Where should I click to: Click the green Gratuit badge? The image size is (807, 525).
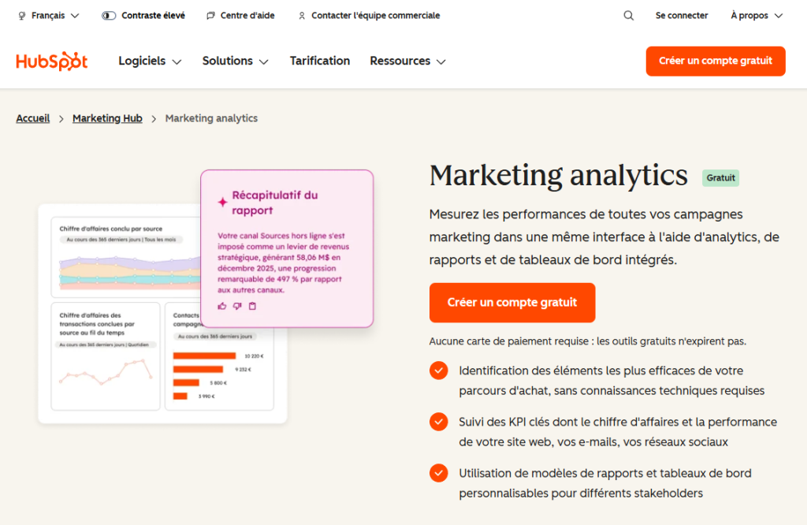click(720, 177)
